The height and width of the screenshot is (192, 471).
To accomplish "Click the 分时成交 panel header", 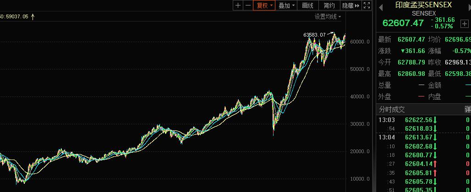I will pos(392,110).
